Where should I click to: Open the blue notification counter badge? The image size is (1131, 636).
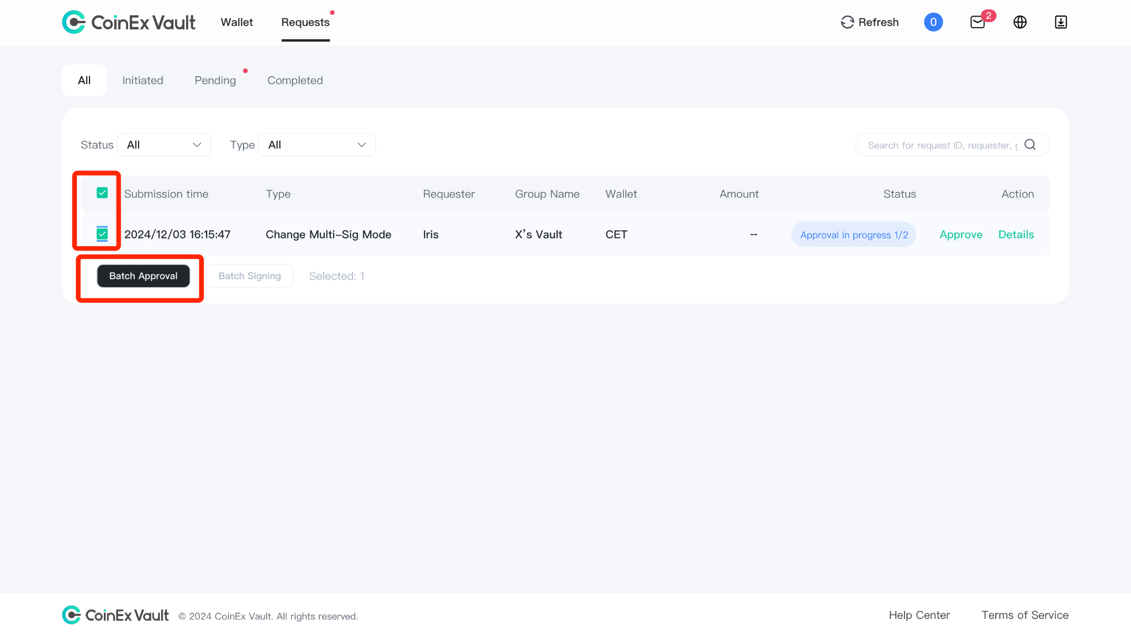point(933,22)
